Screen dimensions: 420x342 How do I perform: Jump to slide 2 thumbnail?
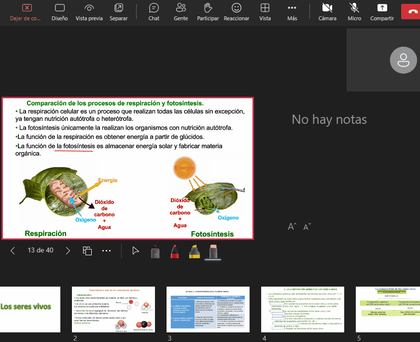[x=113, y=309]
